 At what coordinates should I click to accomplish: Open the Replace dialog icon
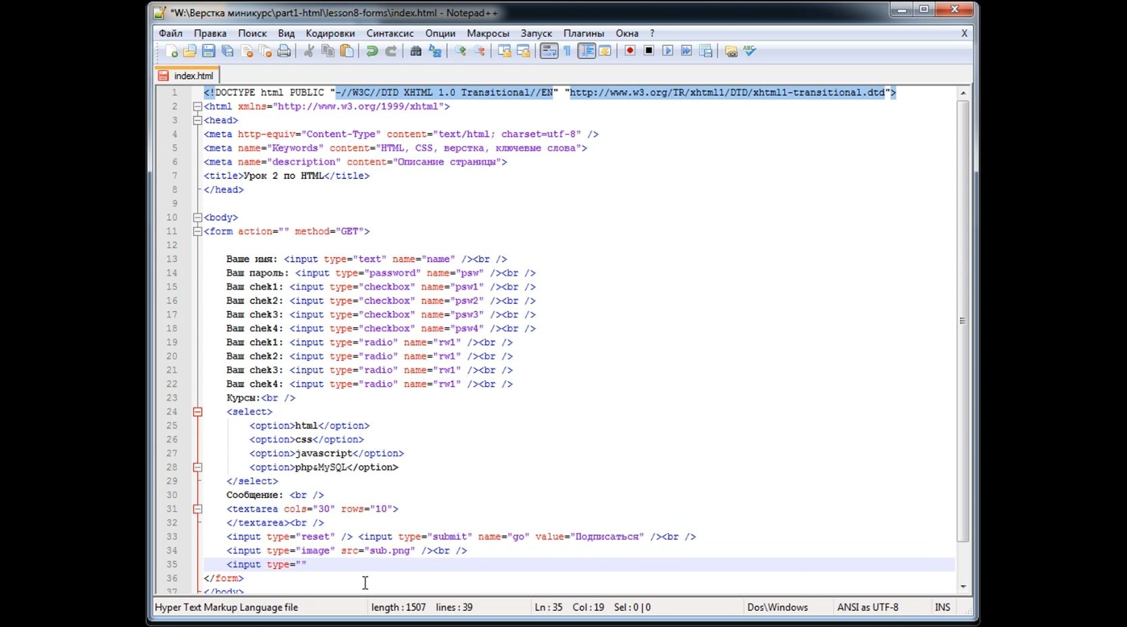(x=435, y=51)
